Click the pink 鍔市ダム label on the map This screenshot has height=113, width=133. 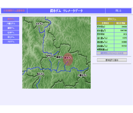[x=68, y=58]
